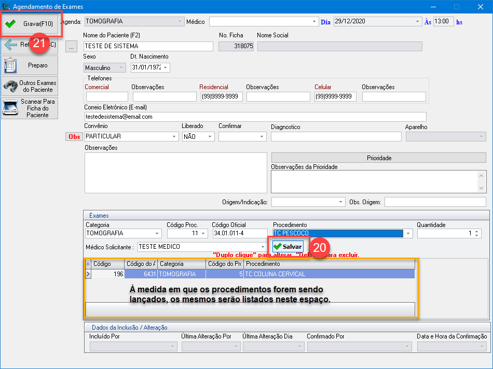
Task: Expand the Médico dropdown at top
Action: click(x=314, y=22)
